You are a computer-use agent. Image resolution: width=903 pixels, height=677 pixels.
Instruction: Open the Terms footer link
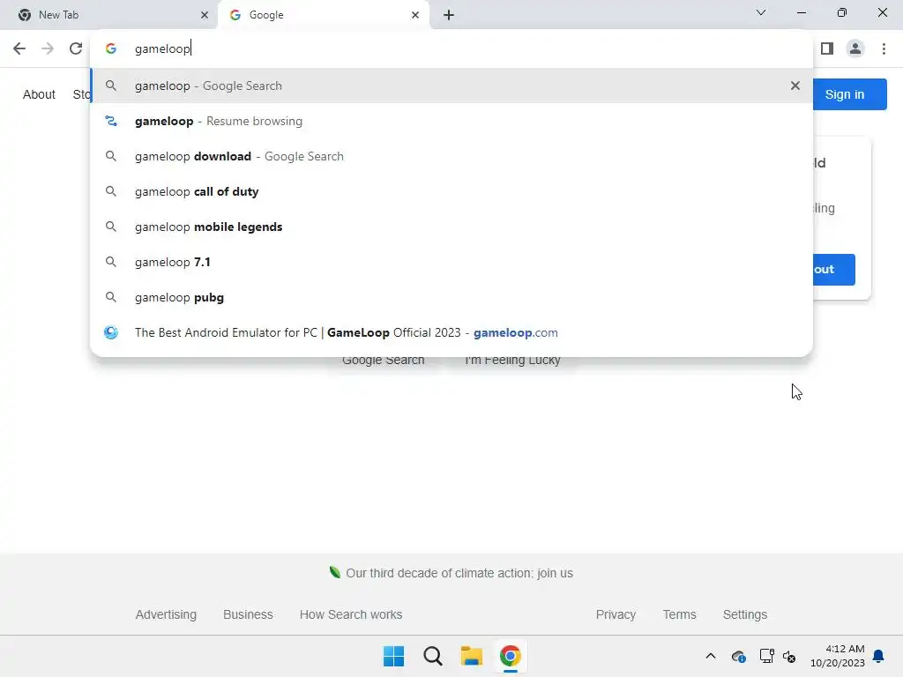pyautogui.click(x=679, y=614)
